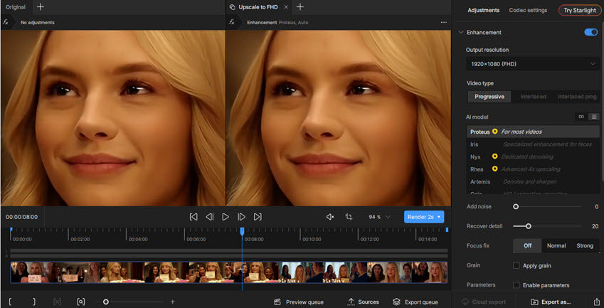Set trim end with the right bracket icon
Image resolution: width=604 pixels, height=308 pixels.
pyautogui.click(x=34, y=302)
